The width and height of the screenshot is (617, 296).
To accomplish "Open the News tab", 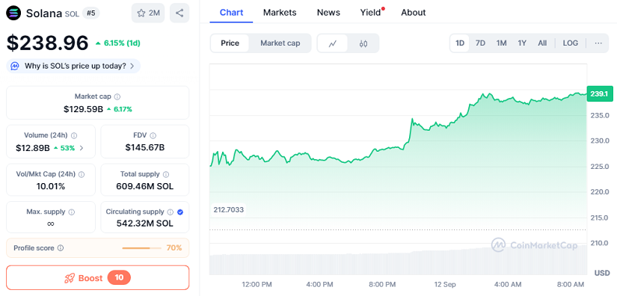I will (328, 13).
